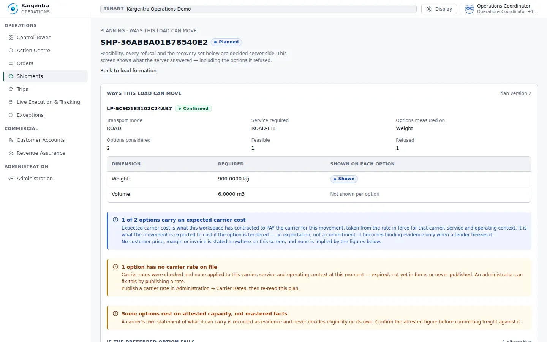Viewport: 547px width, 342px height.
Task: Click the Confirmed status badge
Action: 193,109
